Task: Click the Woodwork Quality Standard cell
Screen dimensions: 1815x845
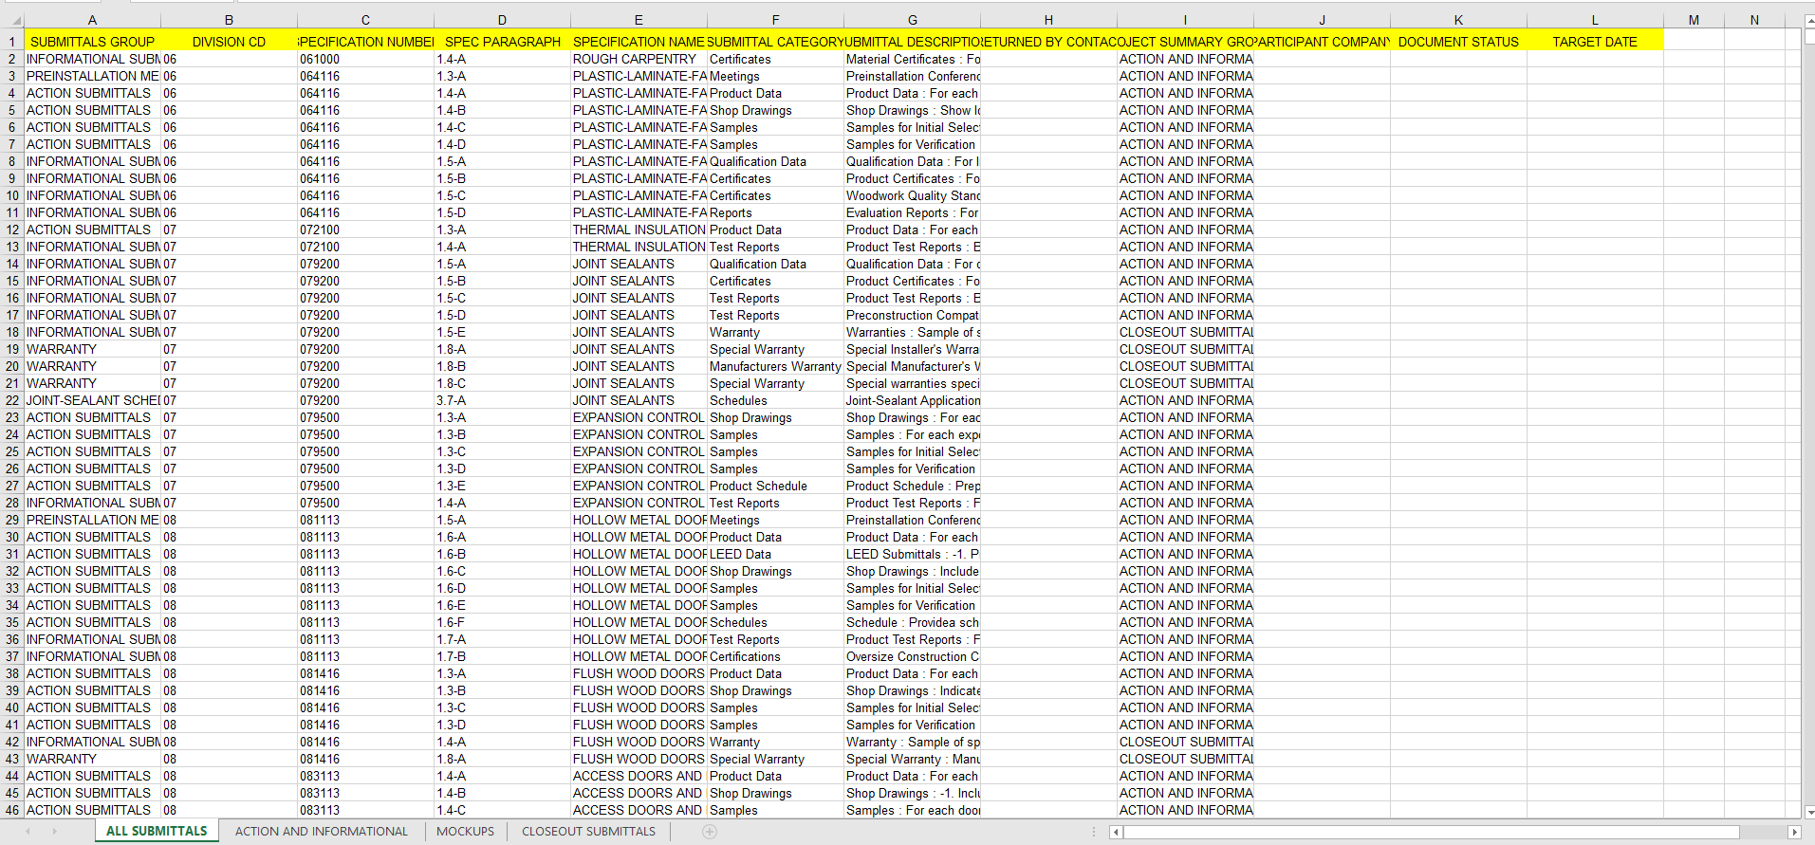Action: pos(912,195)
